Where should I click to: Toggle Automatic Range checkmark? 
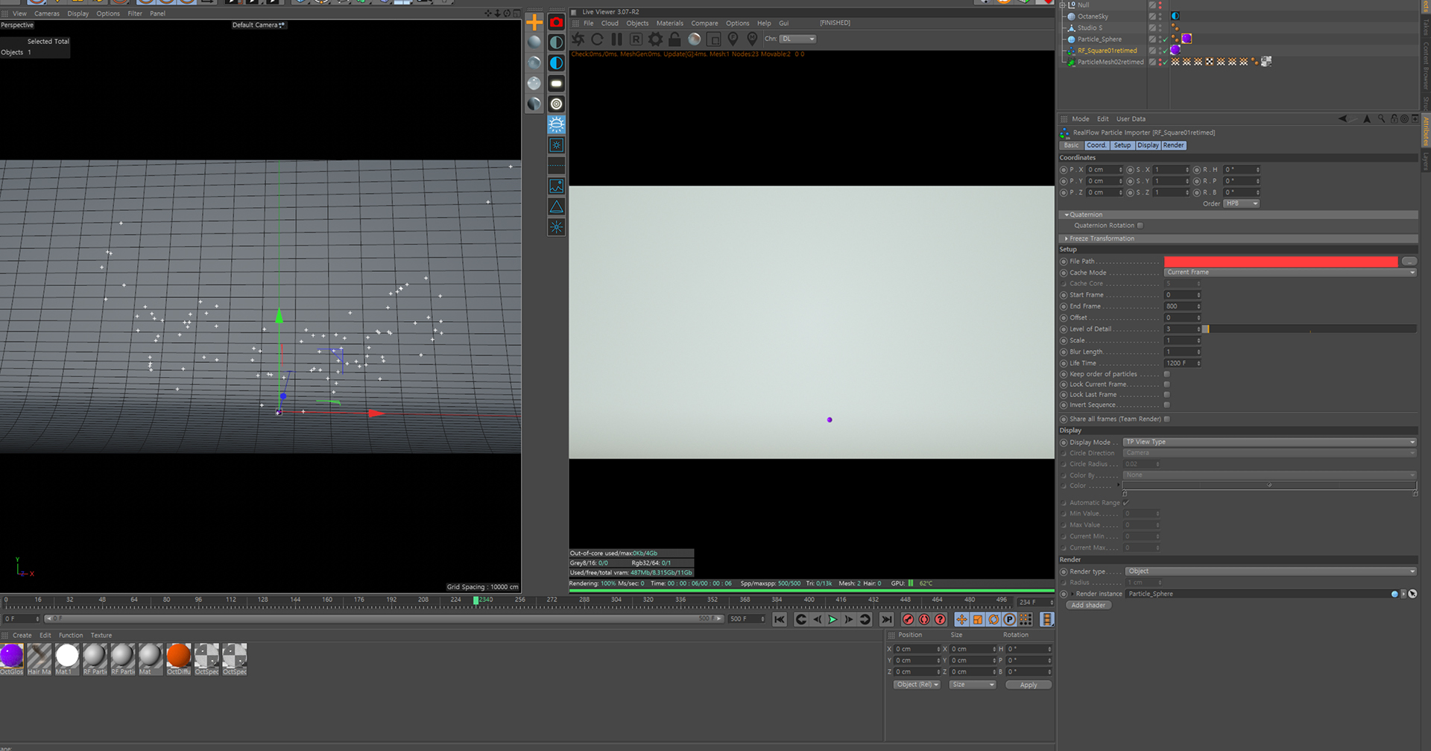(x=1126, y=503)
